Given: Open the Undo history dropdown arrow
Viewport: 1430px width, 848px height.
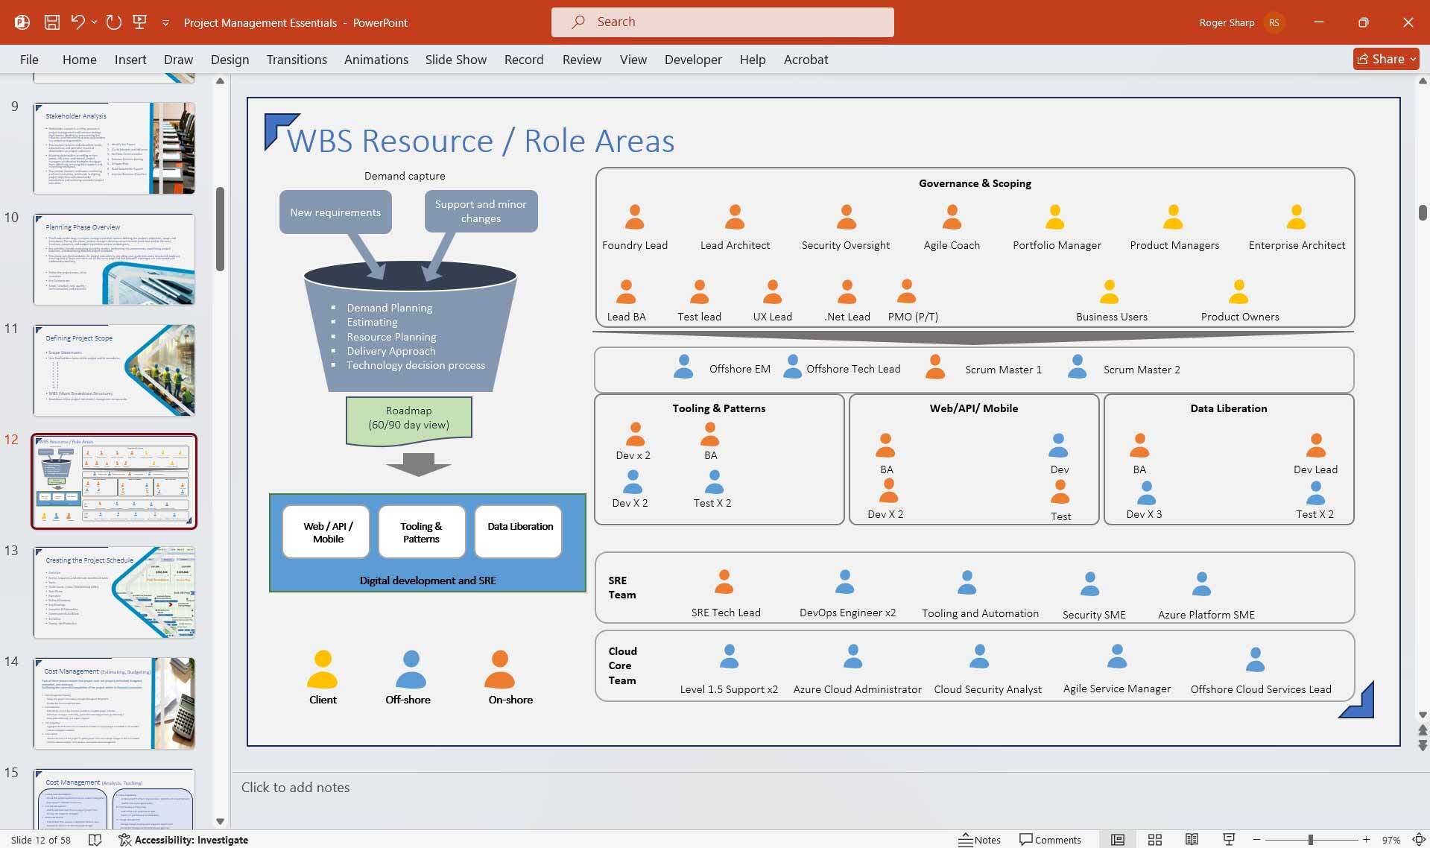Looking at the screenshot, I should click(95, 22).
